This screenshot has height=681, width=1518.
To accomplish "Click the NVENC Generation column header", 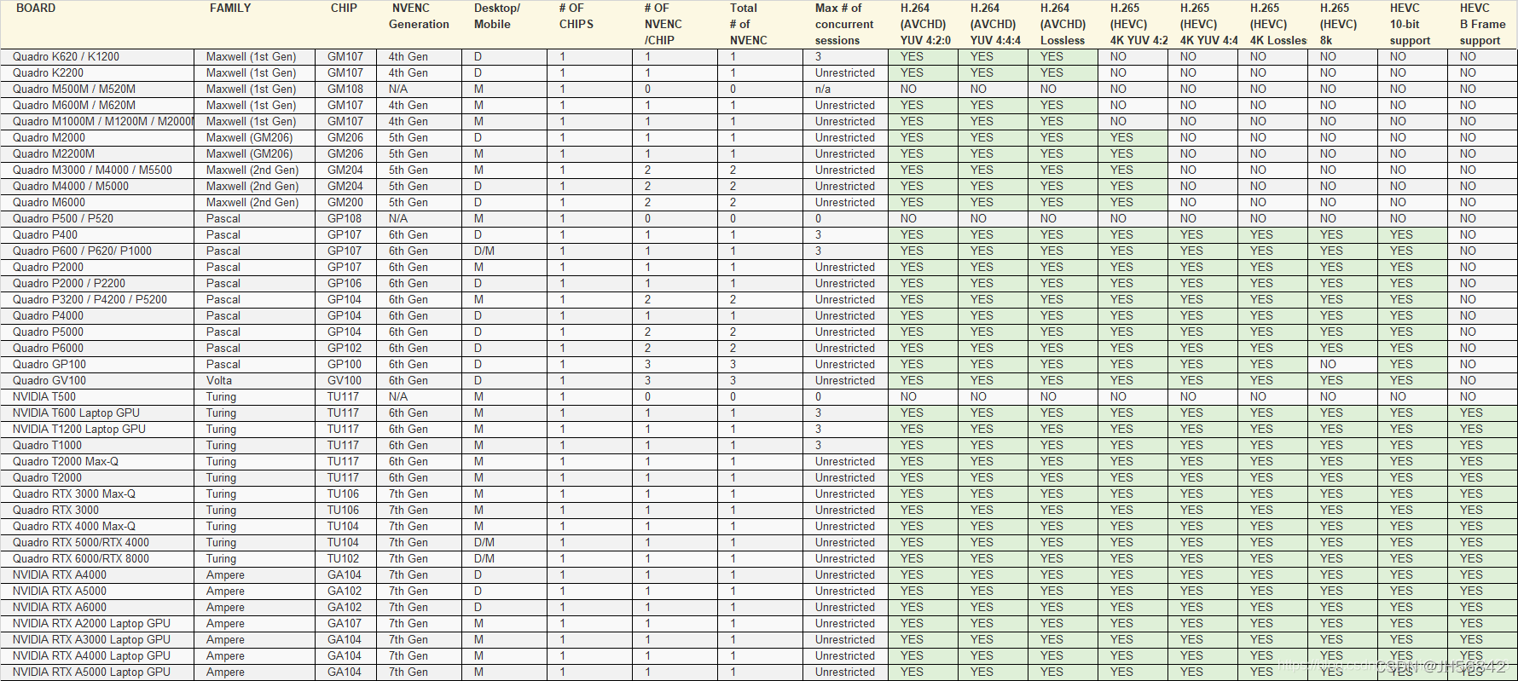I will tap(419, 16).
